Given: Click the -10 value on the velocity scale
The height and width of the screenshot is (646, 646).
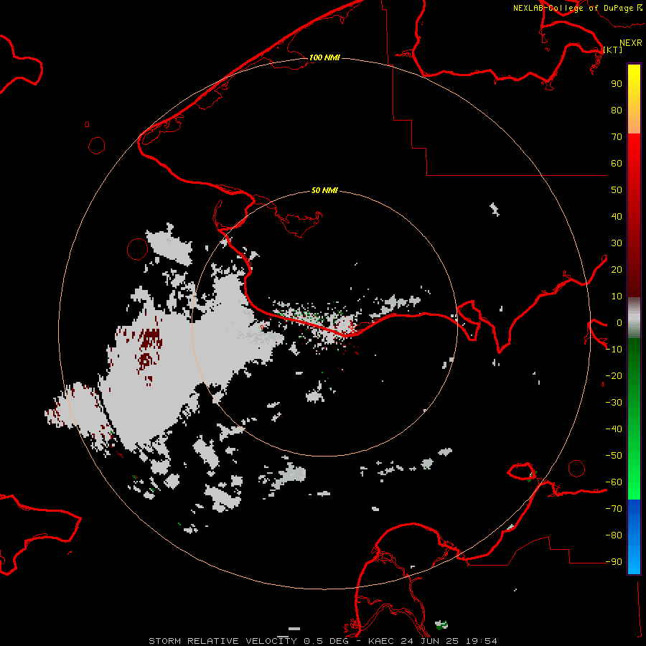Looking at the screenshot, I should pyautogui.click(x=614, y=350).
